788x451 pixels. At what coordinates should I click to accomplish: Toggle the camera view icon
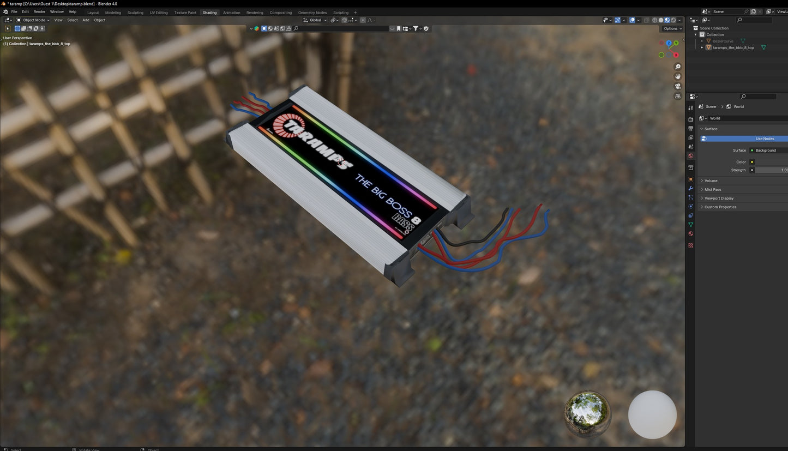678,86
